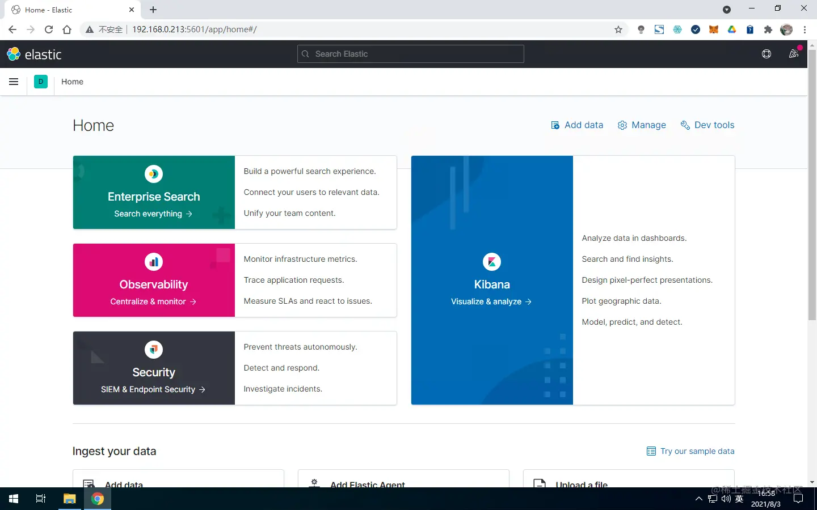
Task: Click the browser address bar URL
Action: [x=195, y=29]
